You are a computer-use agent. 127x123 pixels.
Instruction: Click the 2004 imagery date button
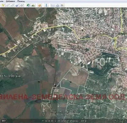(x=4, y=121)
